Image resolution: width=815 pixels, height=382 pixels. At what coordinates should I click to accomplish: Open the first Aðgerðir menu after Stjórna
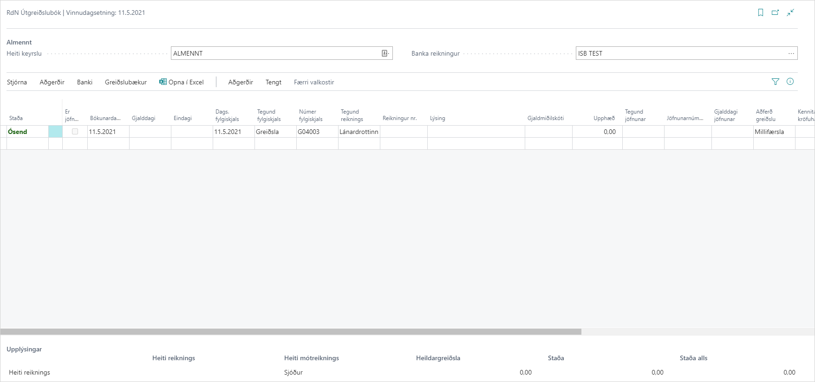click(52, 82)
